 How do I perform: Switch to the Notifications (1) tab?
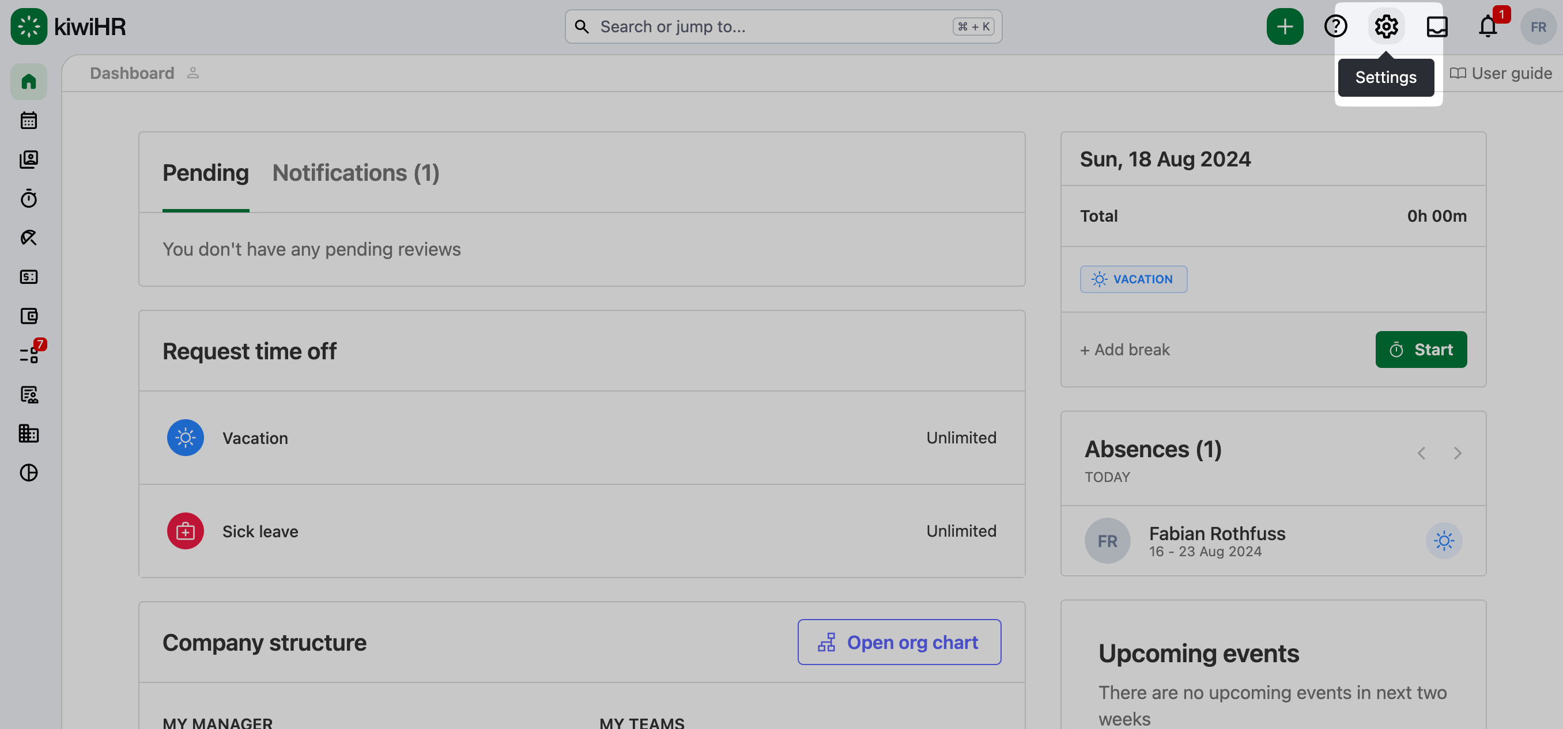click(x=356, y=173)
